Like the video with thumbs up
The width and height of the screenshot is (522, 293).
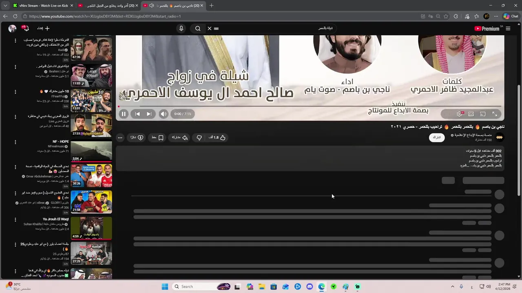point(217,138)
